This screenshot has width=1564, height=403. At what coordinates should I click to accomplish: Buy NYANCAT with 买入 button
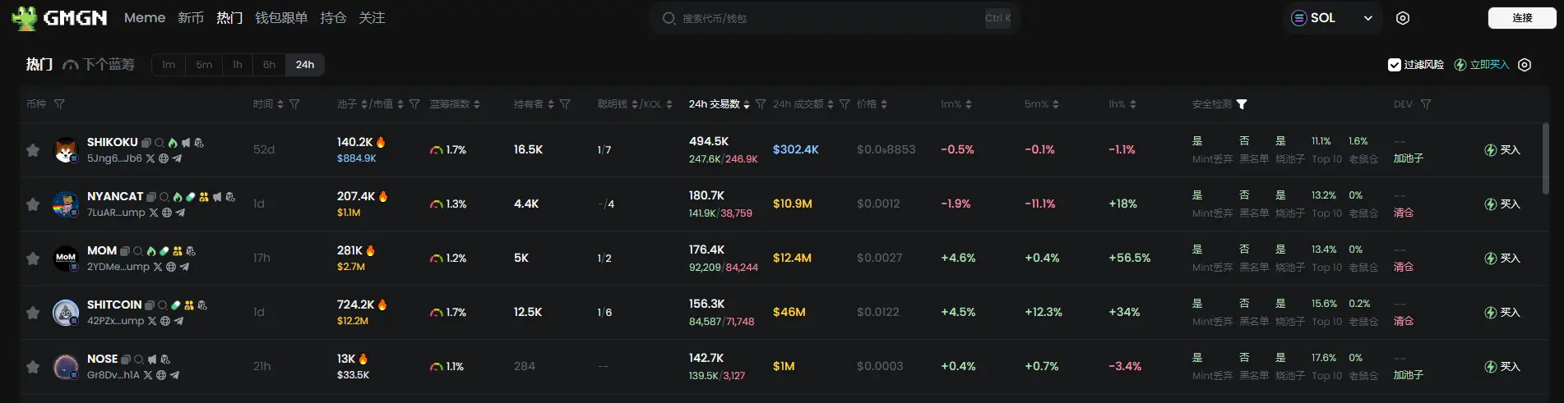pyautogui.click(x=1502, y=204)
